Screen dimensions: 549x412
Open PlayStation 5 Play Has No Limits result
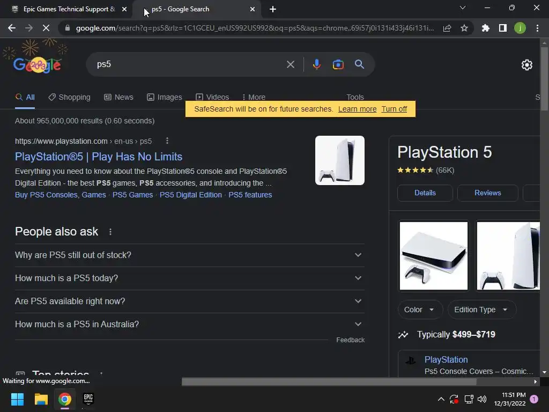pyautogui.click(x=99, y=157)
